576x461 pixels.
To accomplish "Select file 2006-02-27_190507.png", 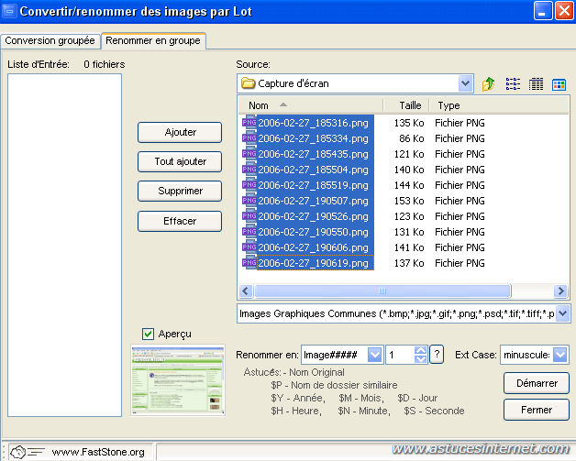I will (x=313, y=201).
